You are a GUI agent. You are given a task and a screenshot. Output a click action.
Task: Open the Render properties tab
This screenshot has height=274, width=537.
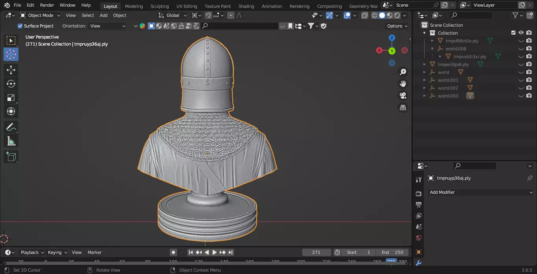tap(419, 193)
